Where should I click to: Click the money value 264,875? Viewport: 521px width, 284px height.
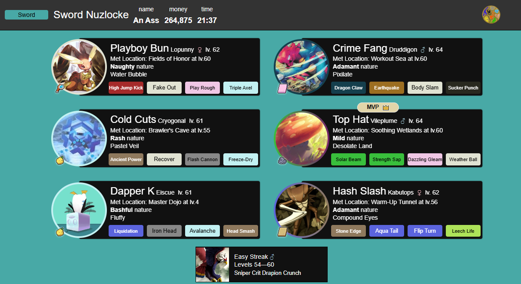click(178, 20)
